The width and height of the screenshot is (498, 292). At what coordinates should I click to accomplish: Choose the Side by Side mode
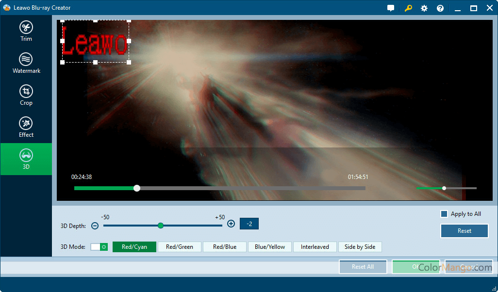(360, 247)
